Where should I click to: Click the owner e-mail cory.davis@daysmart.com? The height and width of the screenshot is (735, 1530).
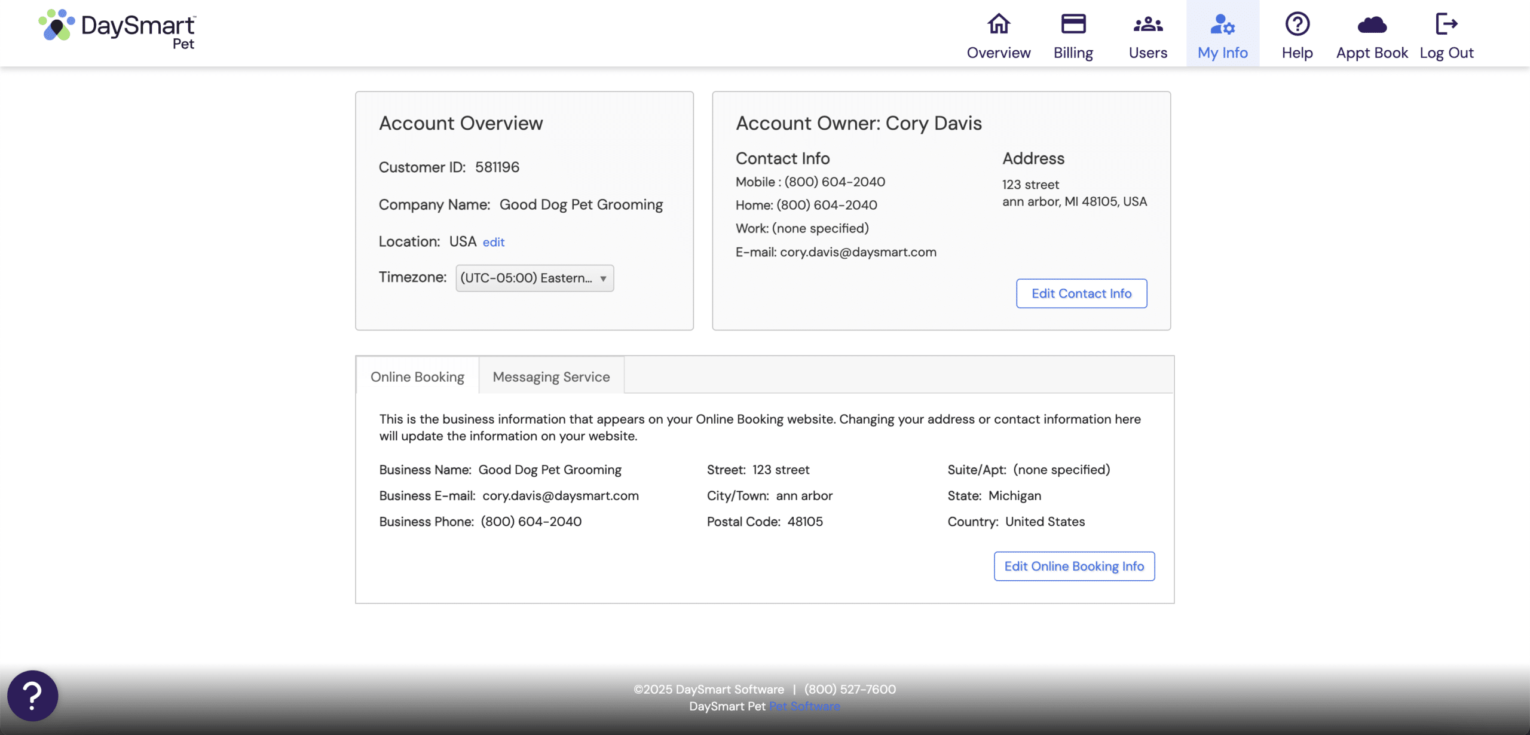858,252
